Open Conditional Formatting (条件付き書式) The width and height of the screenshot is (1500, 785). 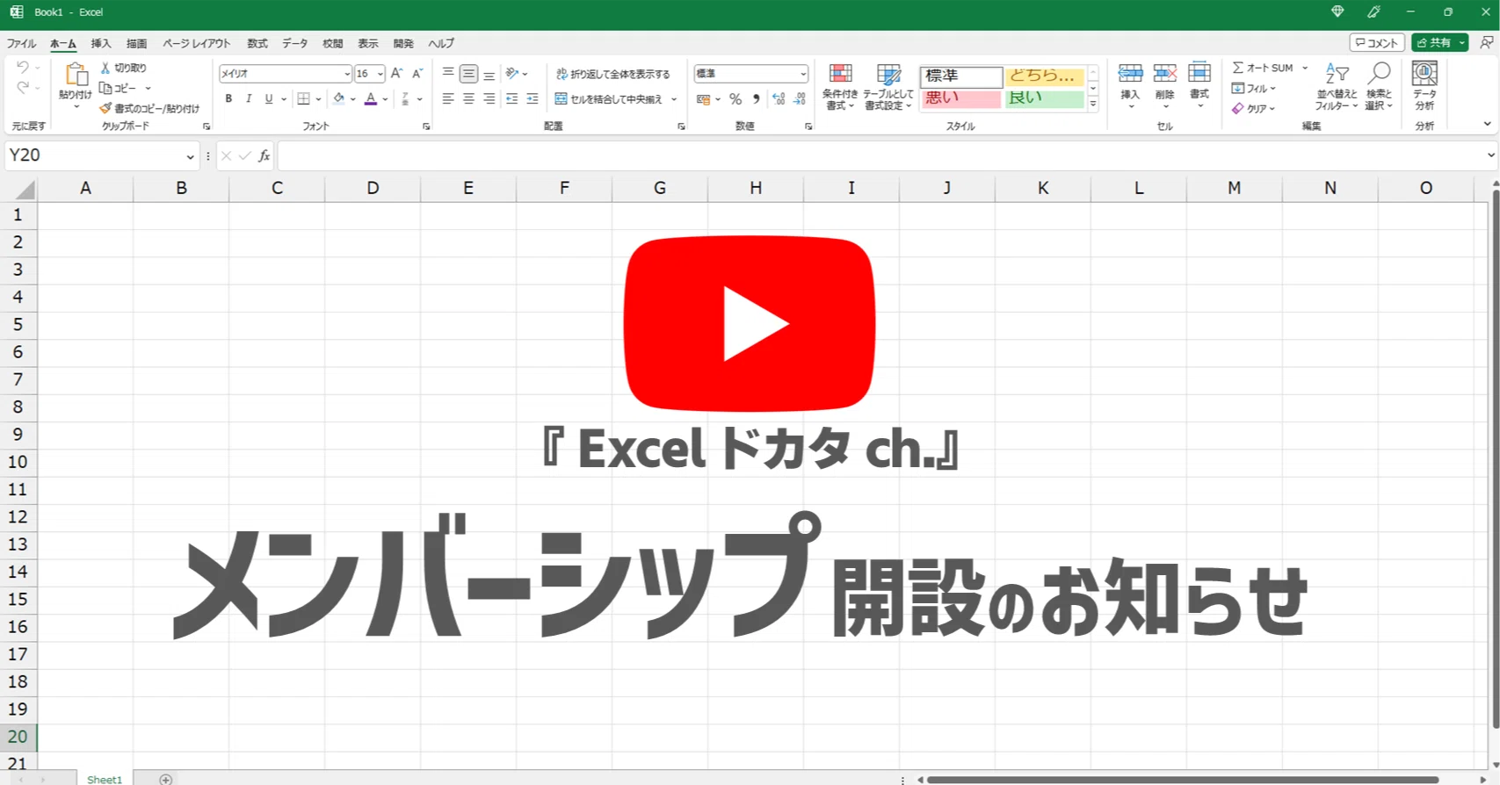840,87
